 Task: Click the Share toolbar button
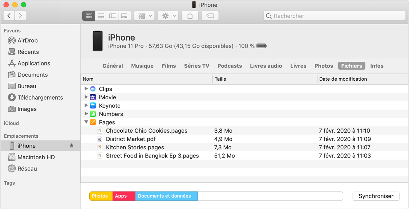(x=190, y=16)
